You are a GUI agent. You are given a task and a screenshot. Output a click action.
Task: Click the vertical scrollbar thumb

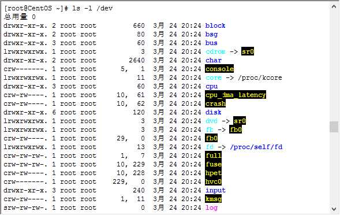[334, 127]
